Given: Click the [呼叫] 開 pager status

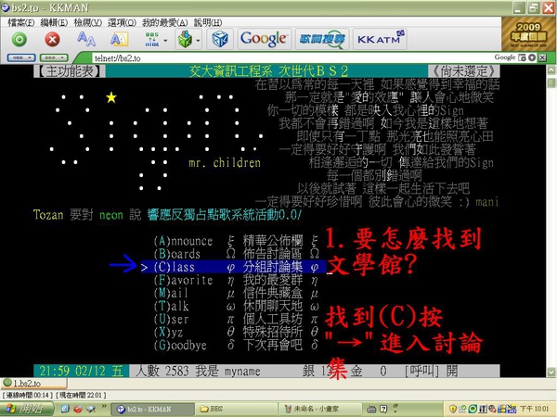Looking at the screenshot, I should (x=432, y=372).
